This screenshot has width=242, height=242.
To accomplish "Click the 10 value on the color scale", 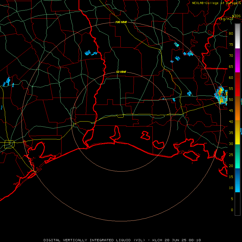I will pos(231,188).
